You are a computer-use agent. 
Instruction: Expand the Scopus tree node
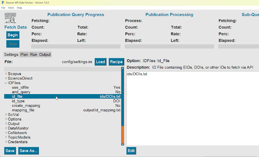(x=6, y=73)
